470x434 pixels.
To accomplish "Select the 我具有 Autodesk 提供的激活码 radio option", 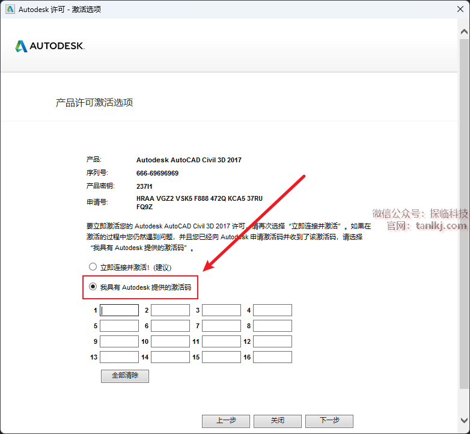I will click(x=93, y=287).
